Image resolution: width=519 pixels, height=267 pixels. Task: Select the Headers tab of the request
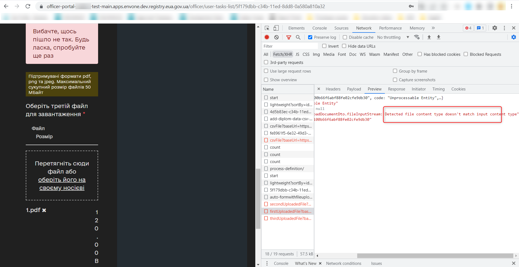tap(333, 89)
